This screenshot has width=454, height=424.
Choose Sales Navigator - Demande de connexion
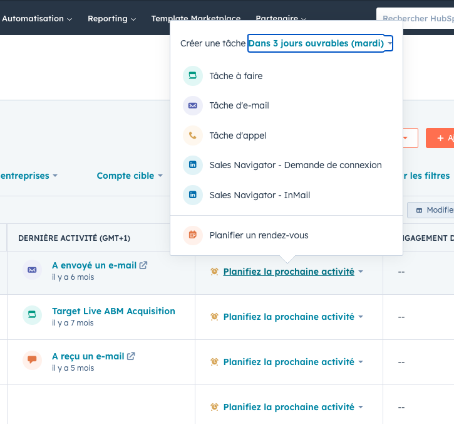(286, 165)
